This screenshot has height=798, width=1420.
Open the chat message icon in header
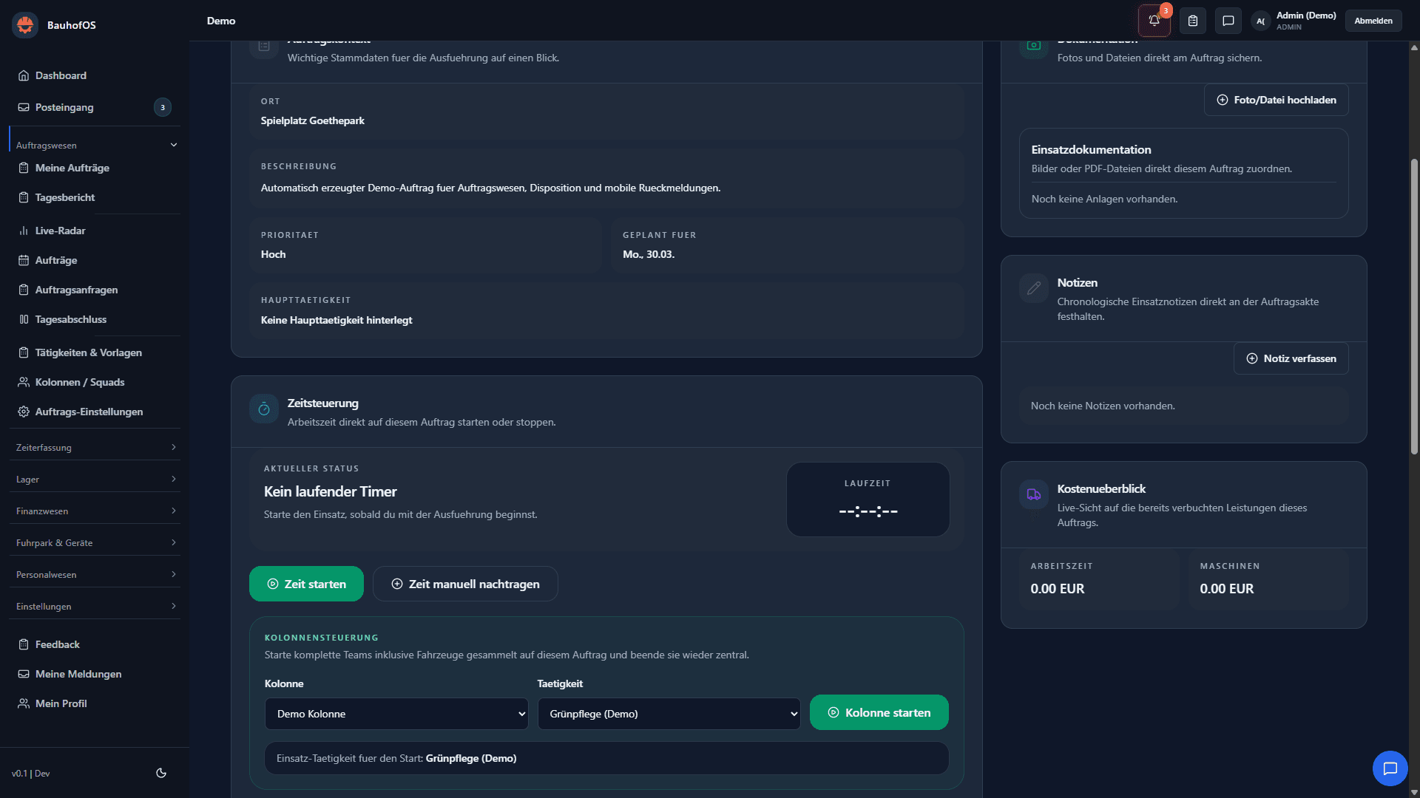(1228, 21)
